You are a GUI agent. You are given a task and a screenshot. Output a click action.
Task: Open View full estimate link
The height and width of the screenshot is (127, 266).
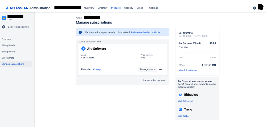pyautogui.click(x=187, y=71)
